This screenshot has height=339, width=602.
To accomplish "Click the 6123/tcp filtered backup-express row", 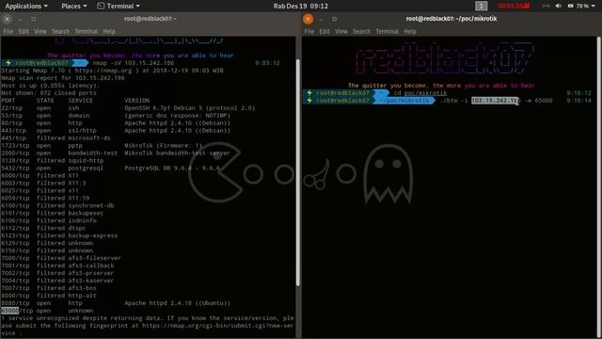I will tap(59, 235).
